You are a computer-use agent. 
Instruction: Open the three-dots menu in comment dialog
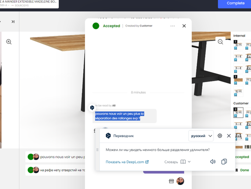coord(173,26)
